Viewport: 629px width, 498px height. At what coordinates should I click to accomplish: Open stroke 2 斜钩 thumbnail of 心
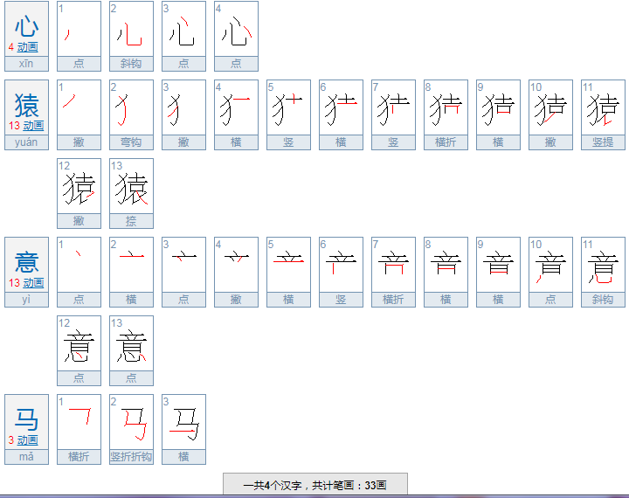pyautogui.click(x=131, y=30)
